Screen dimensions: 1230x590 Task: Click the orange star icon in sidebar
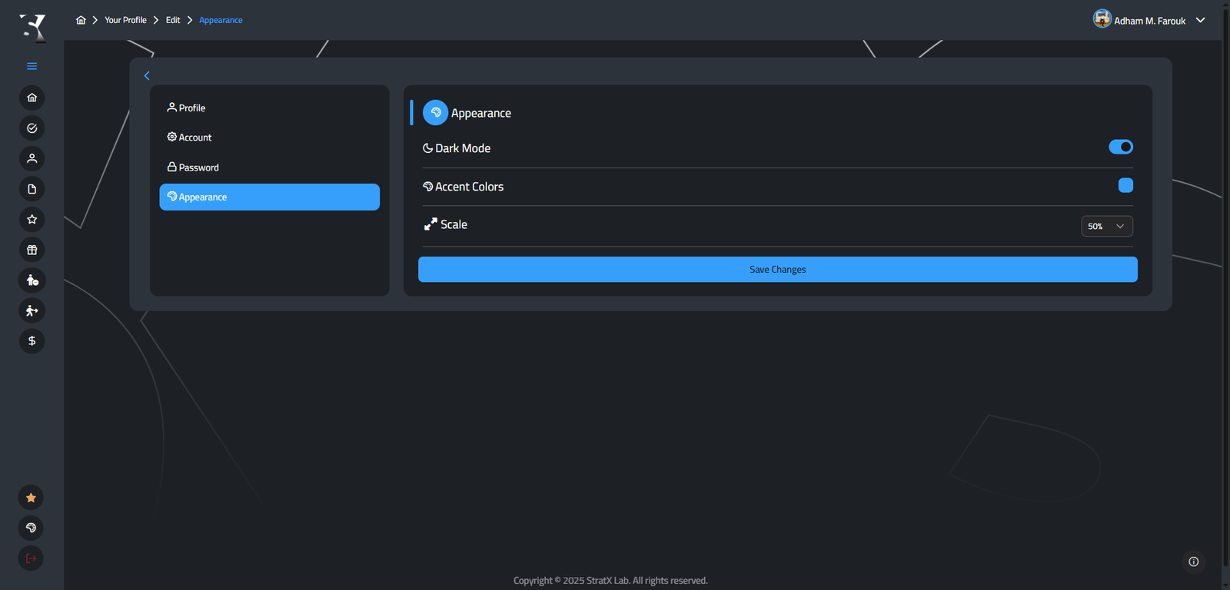coord(31,498)
